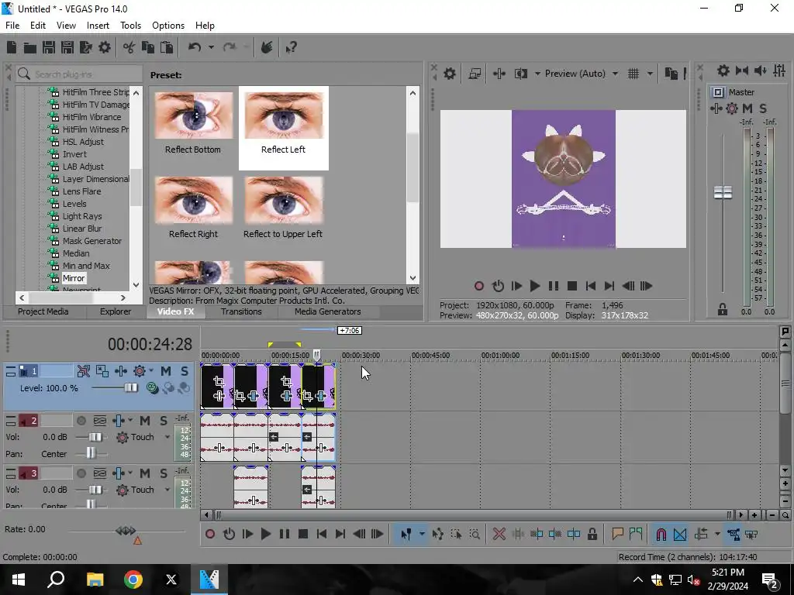Switch to the Explorer tab
Screen dimensions: 794x595
116,311
